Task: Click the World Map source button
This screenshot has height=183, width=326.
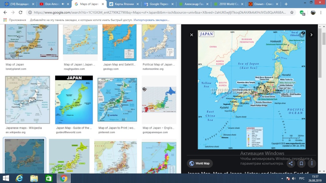Action: pos(200,164)
